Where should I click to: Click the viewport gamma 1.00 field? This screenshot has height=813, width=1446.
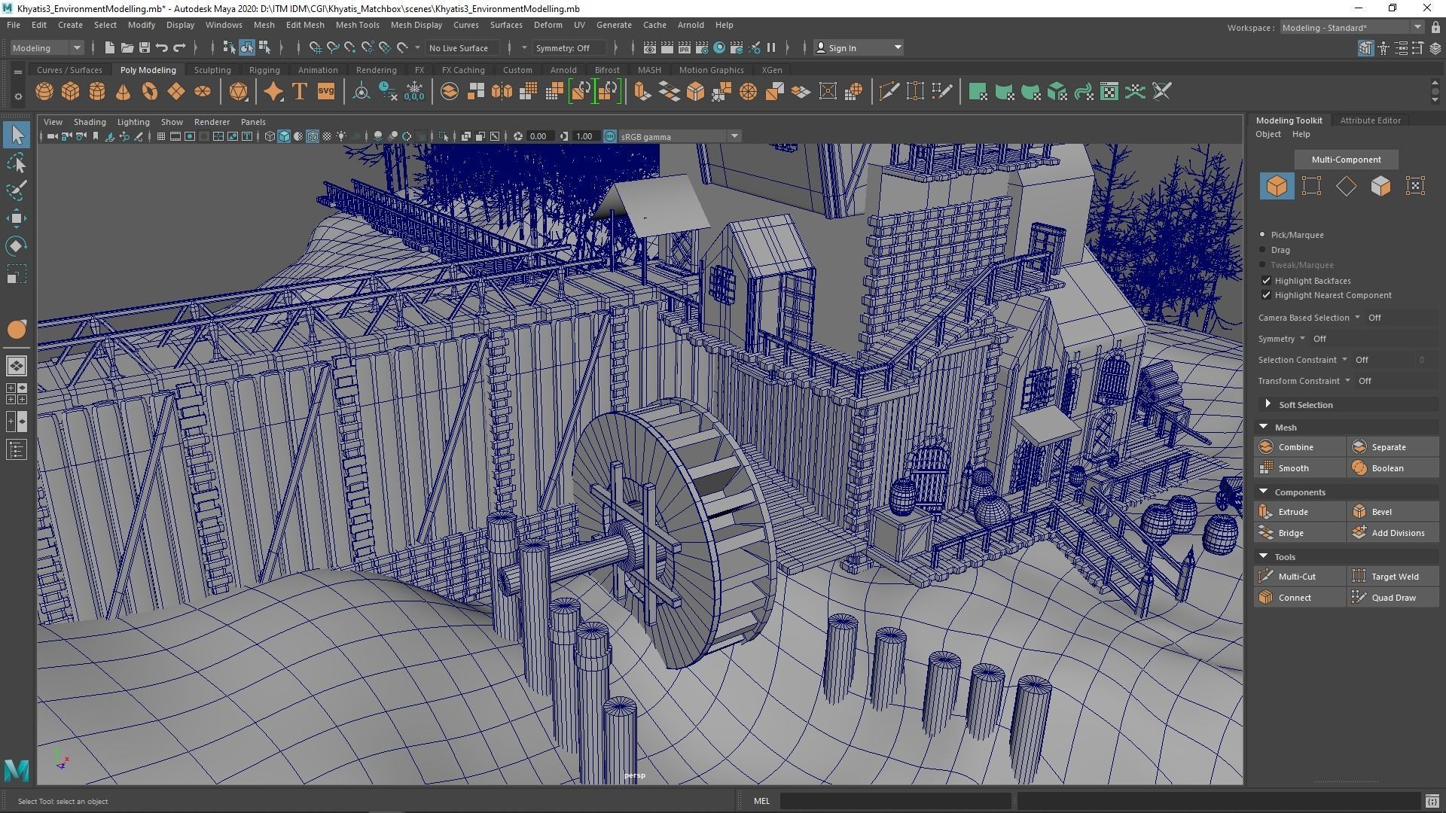tap(585, 136)
